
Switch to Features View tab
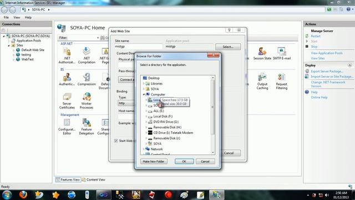tap(68, 179)
